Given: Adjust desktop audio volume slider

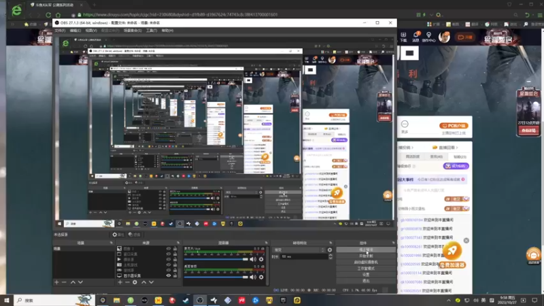Looking at the screenshot, I should click(216, 259).
